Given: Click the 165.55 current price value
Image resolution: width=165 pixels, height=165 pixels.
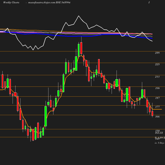Looking at the screenshot, I should point(159,133).
